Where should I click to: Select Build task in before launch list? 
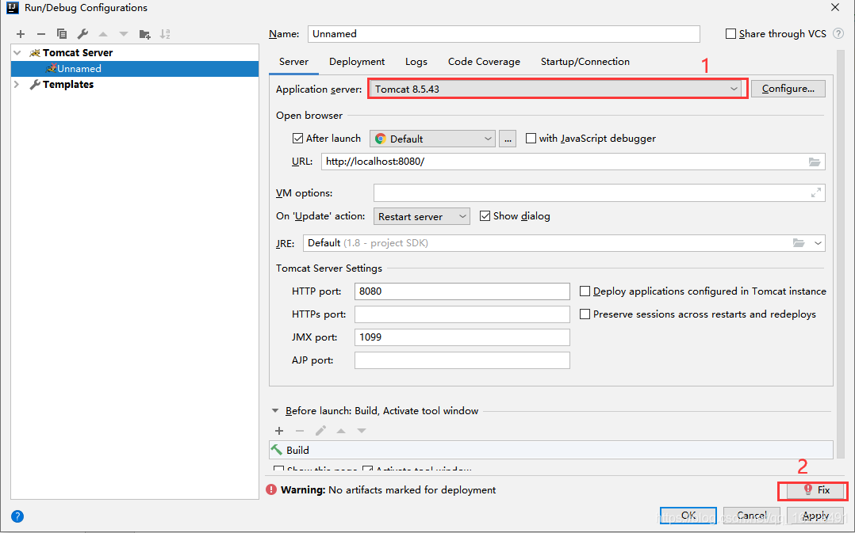550,450
